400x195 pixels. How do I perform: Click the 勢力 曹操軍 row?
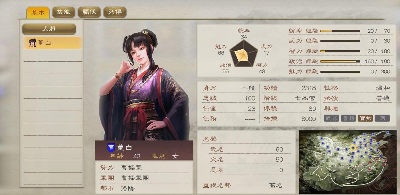[x=144, y=168]
